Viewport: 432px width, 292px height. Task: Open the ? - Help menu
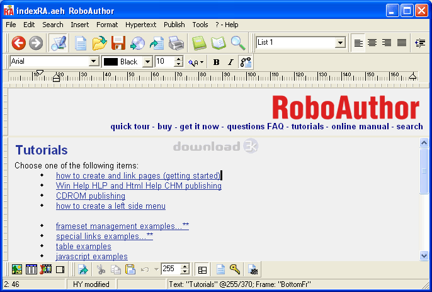tap(227, 25)
